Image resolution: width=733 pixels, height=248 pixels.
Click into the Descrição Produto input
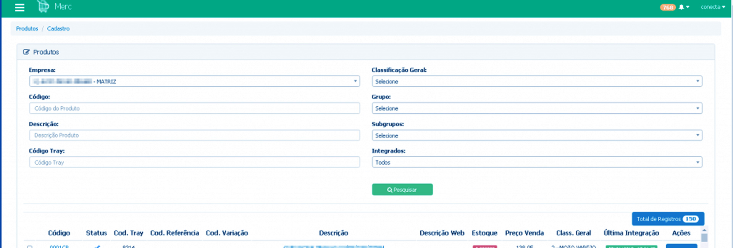click(194, 135)
